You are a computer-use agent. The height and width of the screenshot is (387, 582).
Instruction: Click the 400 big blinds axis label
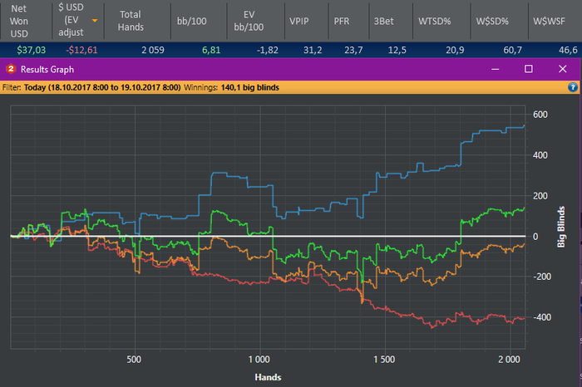pos(540,155)
